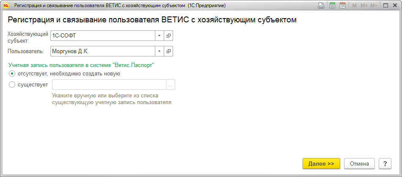402x177 pixels.
Task: Click the existing account input field
Action: [109, 85]
